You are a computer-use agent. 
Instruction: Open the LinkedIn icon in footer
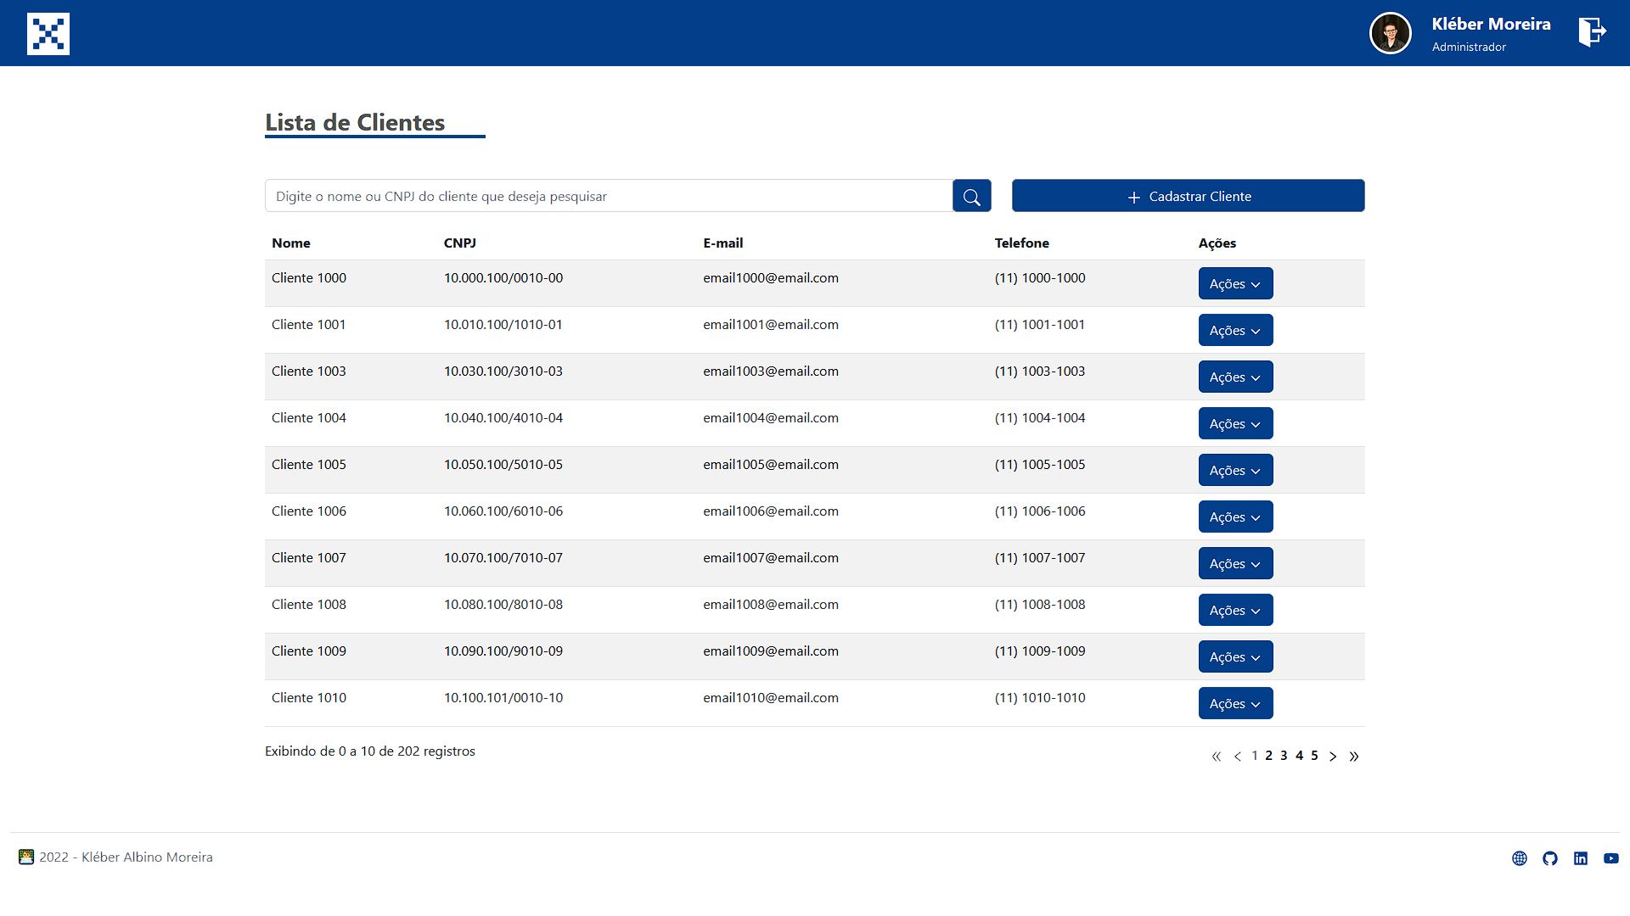click(1581, 858)
